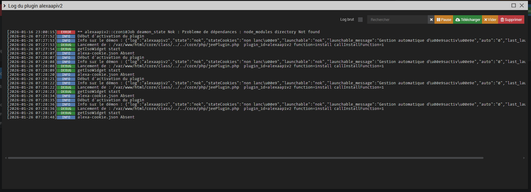Click the Lancement de line at 07:28:08
Viewport: 531px width, 192px height.
point(230,66)
